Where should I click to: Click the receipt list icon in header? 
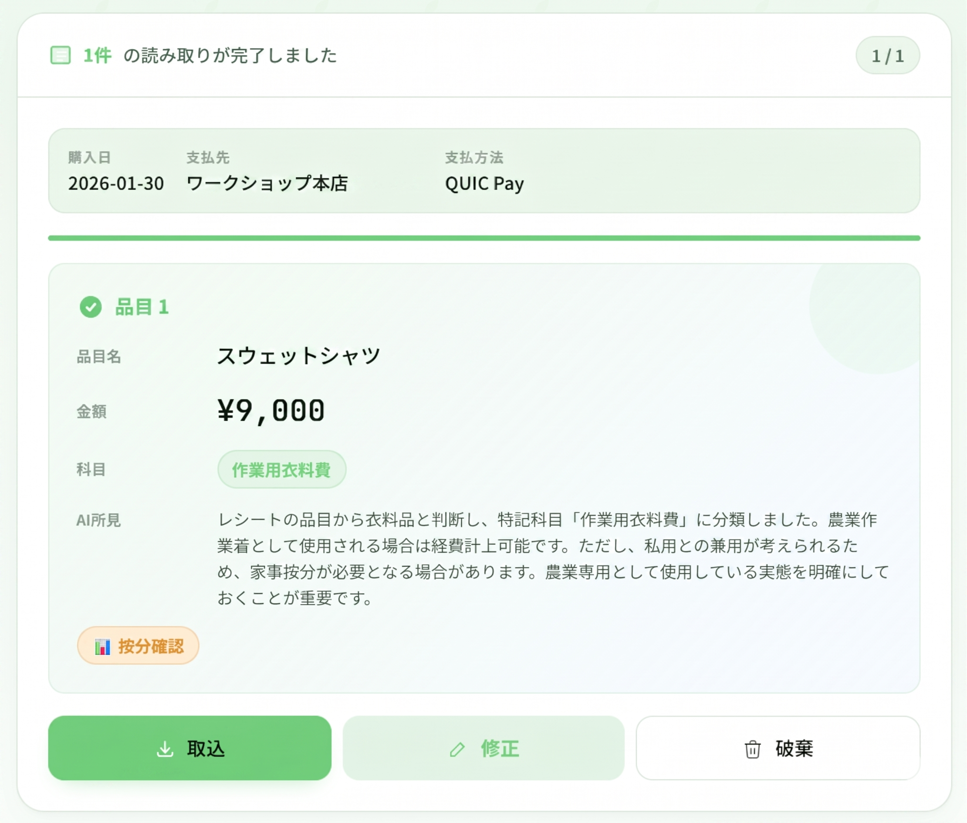(x=60, y=55)
